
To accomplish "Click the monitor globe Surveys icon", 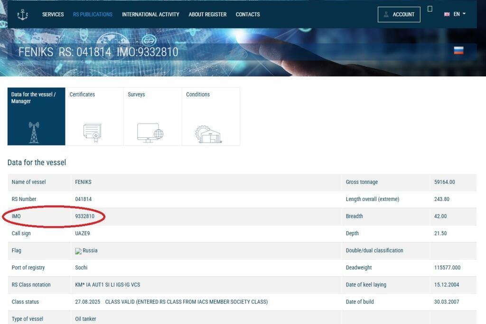I will (150, 133).
